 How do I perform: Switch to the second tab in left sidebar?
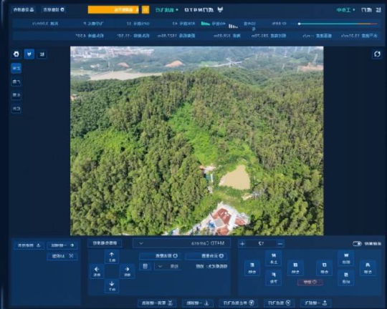click(16, 82)
